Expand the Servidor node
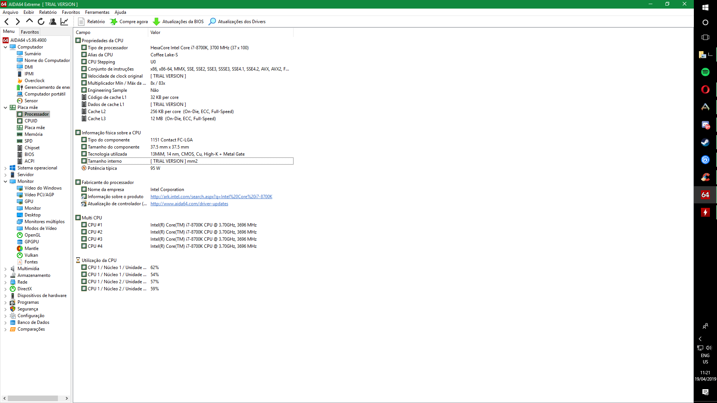Viewport: 717px width, 403px height. 6,175
